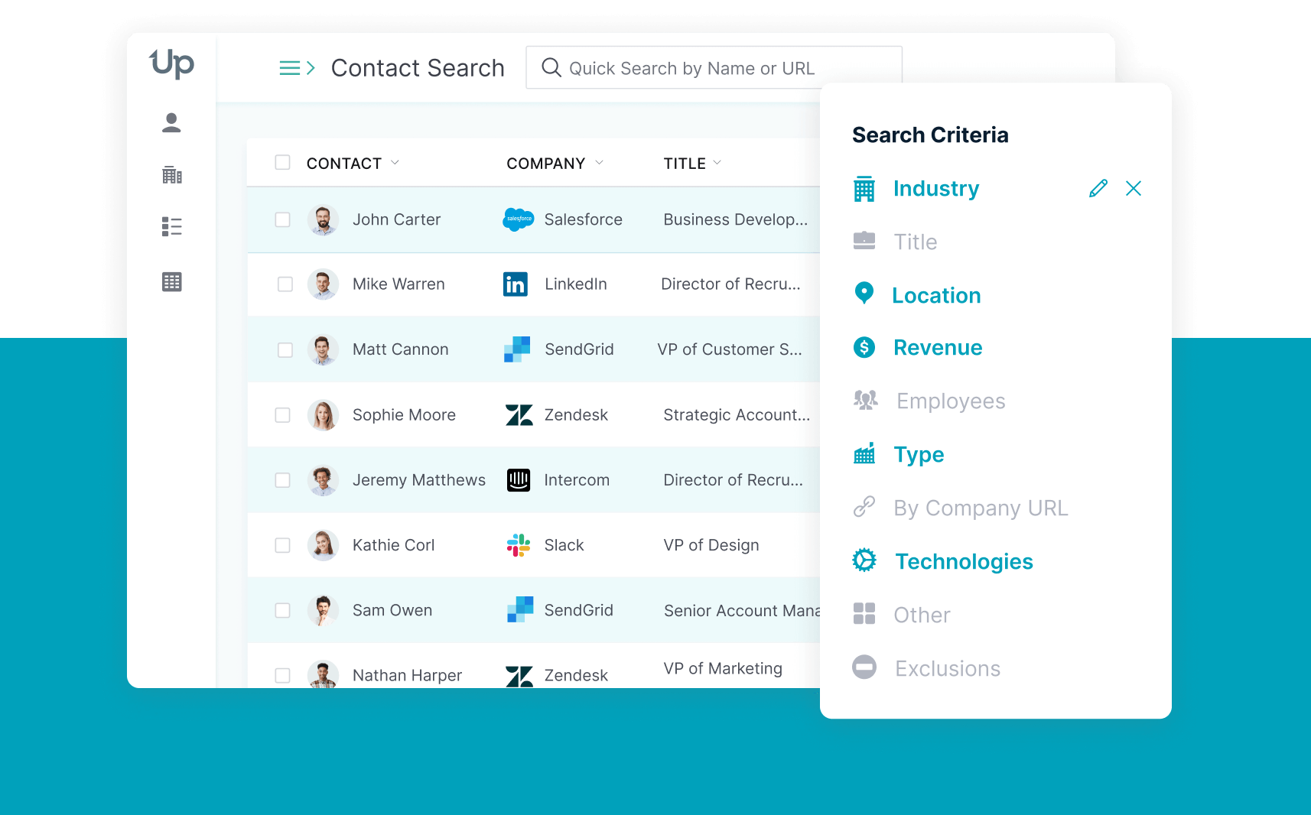Select the checkbox for John Carter
Viewport: 1311px width, 815px height.
click(282, 220)
